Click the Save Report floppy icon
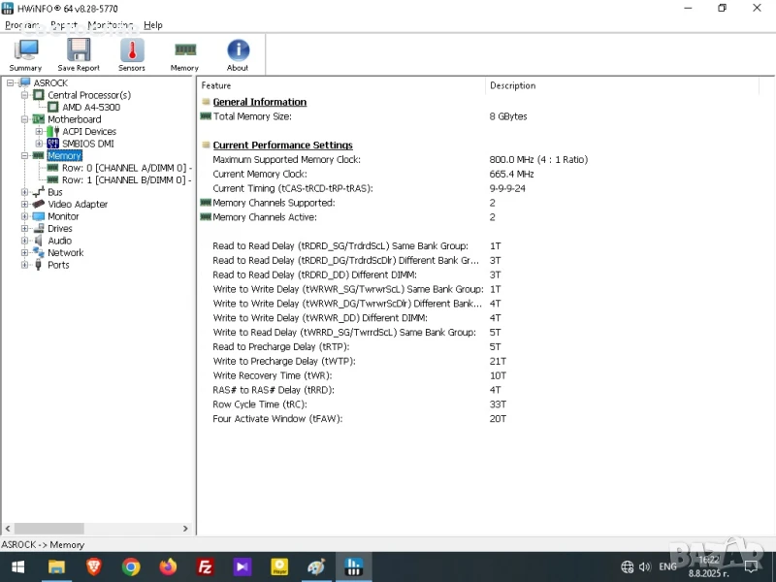Image resolution: width=776 pixels, height=582 pixels. (x=79, y=54)
